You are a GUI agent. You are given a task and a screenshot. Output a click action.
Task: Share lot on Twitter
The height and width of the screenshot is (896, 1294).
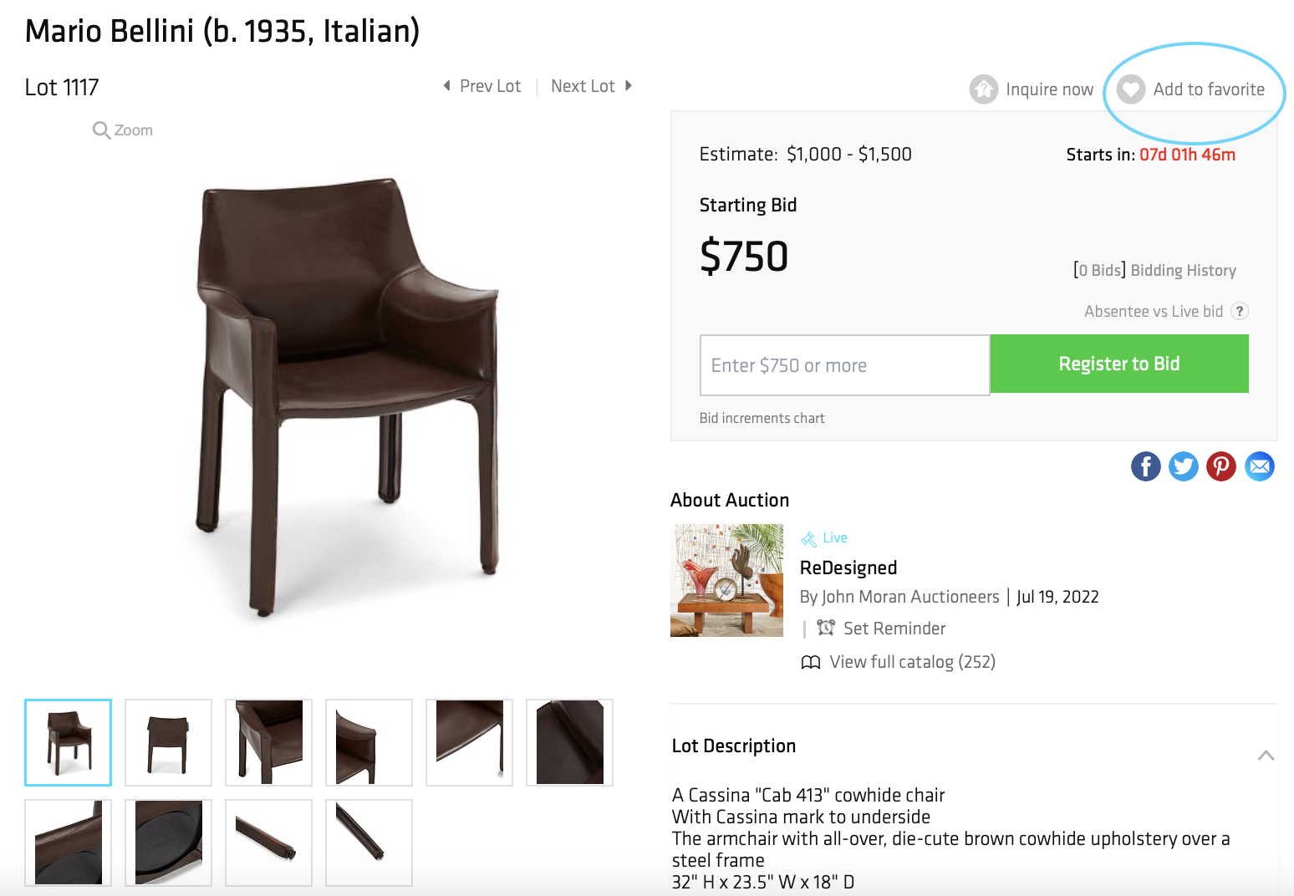1184,466
